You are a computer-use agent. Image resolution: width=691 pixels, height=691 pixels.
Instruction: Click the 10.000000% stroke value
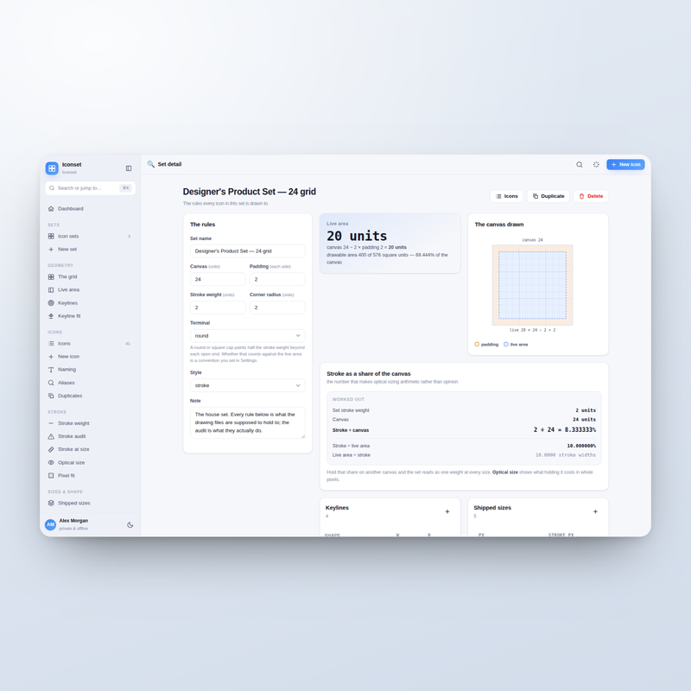[x=581, y=446]
